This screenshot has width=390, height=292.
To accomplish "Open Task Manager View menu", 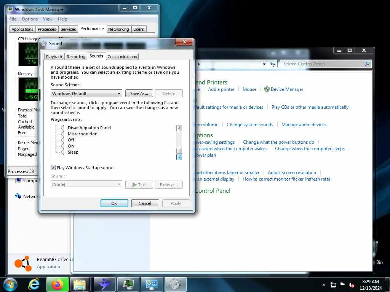I will (48, 19).
